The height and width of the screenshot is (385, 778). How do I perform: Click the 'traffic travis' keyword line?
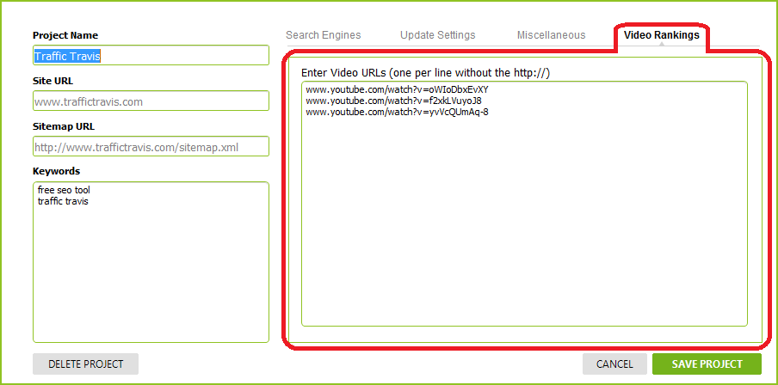tap(63, 201)
